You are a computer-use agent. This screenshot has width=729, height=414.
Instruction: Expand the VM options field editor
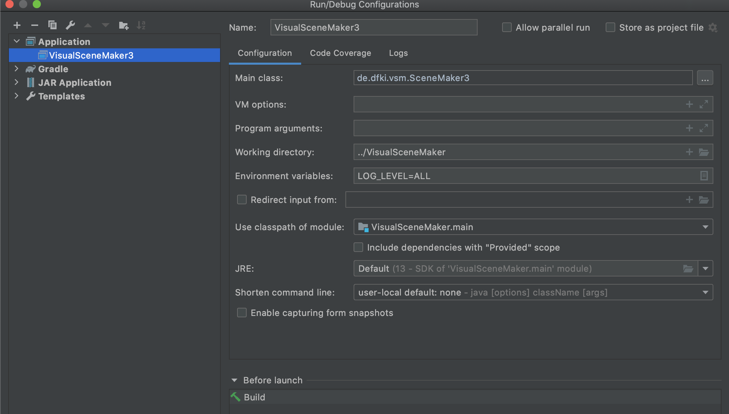click(x=704, y=104)
